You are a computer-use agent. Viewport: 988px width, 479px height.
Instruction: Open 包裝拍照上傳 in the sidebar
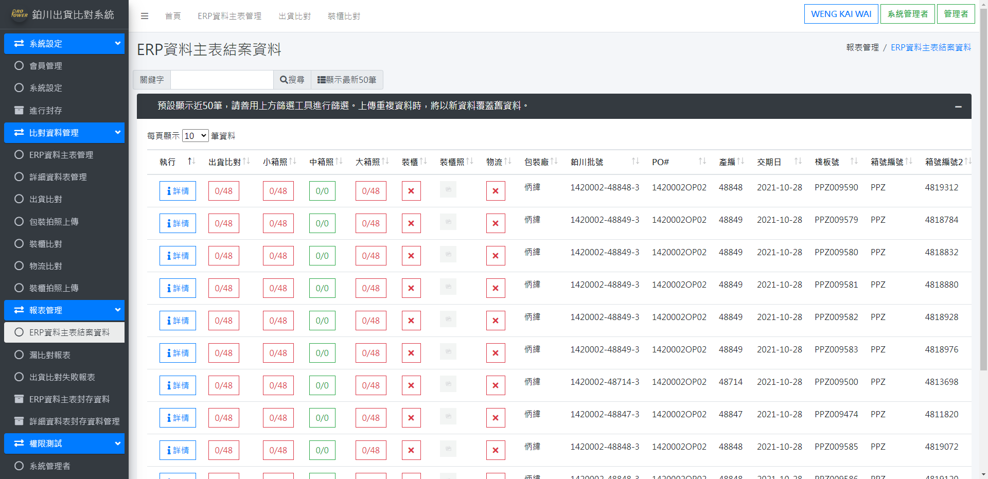(64, 221)
